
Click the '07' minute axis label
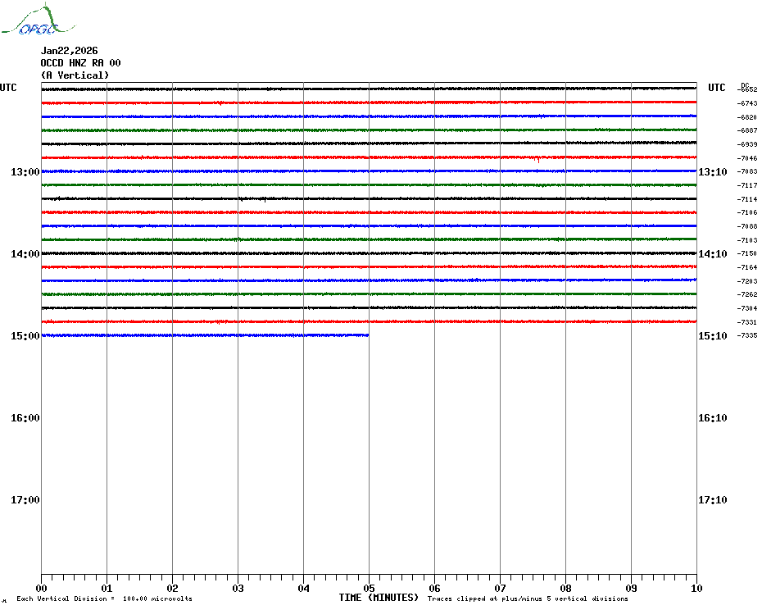pyautogui.click(x=500, y=588)
